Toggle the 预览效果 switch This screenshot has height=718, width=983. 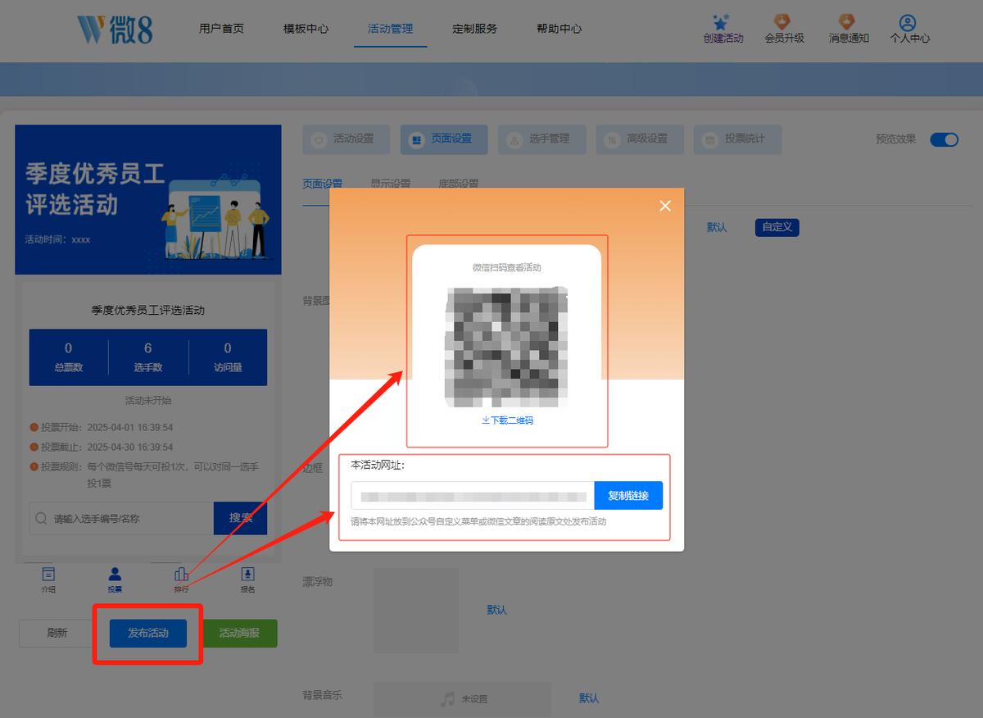tap(944, 139)
